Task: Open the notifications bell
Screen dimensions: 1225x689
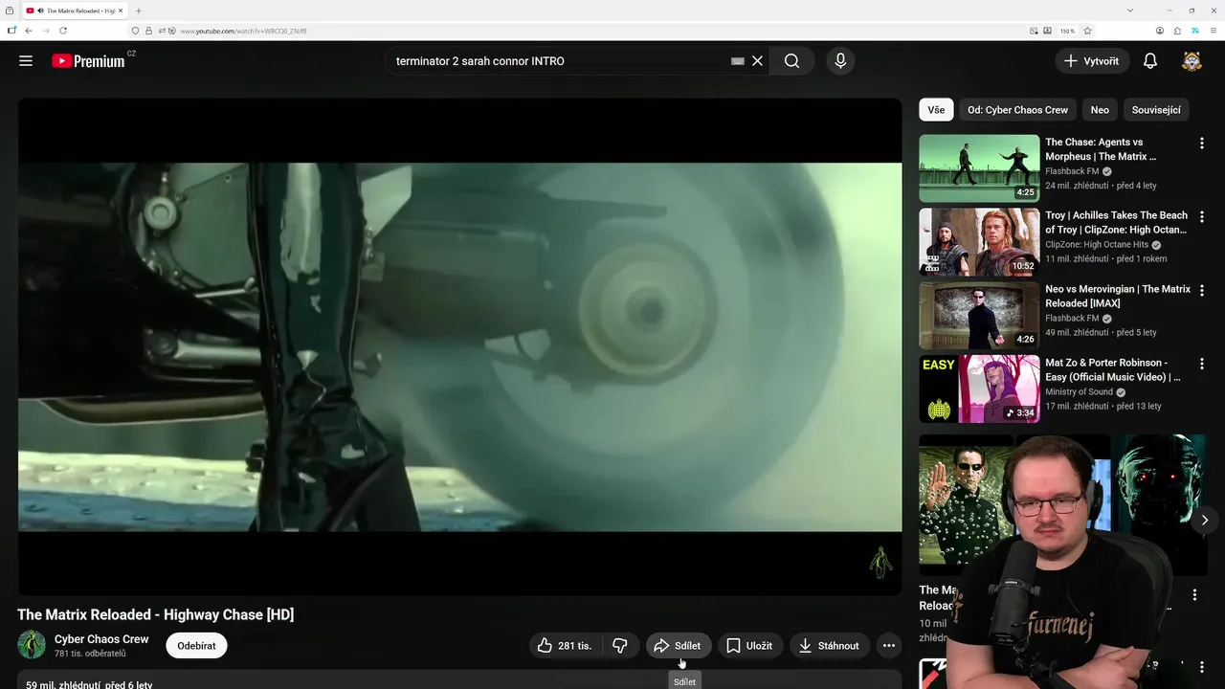Action: [1150, 61]
